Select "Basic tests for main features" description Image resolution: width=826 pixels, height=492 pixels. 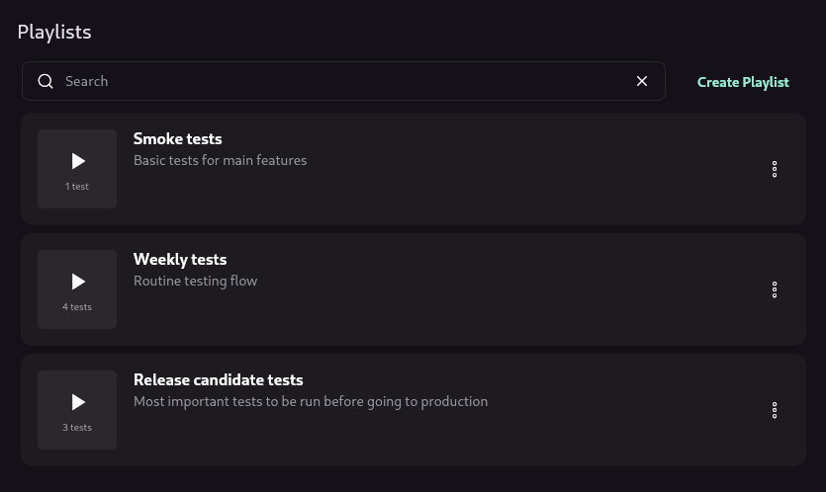click(220, 160)
